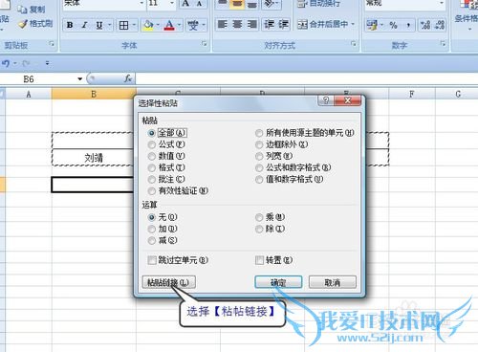Select column F header

[x=412, y=95]
